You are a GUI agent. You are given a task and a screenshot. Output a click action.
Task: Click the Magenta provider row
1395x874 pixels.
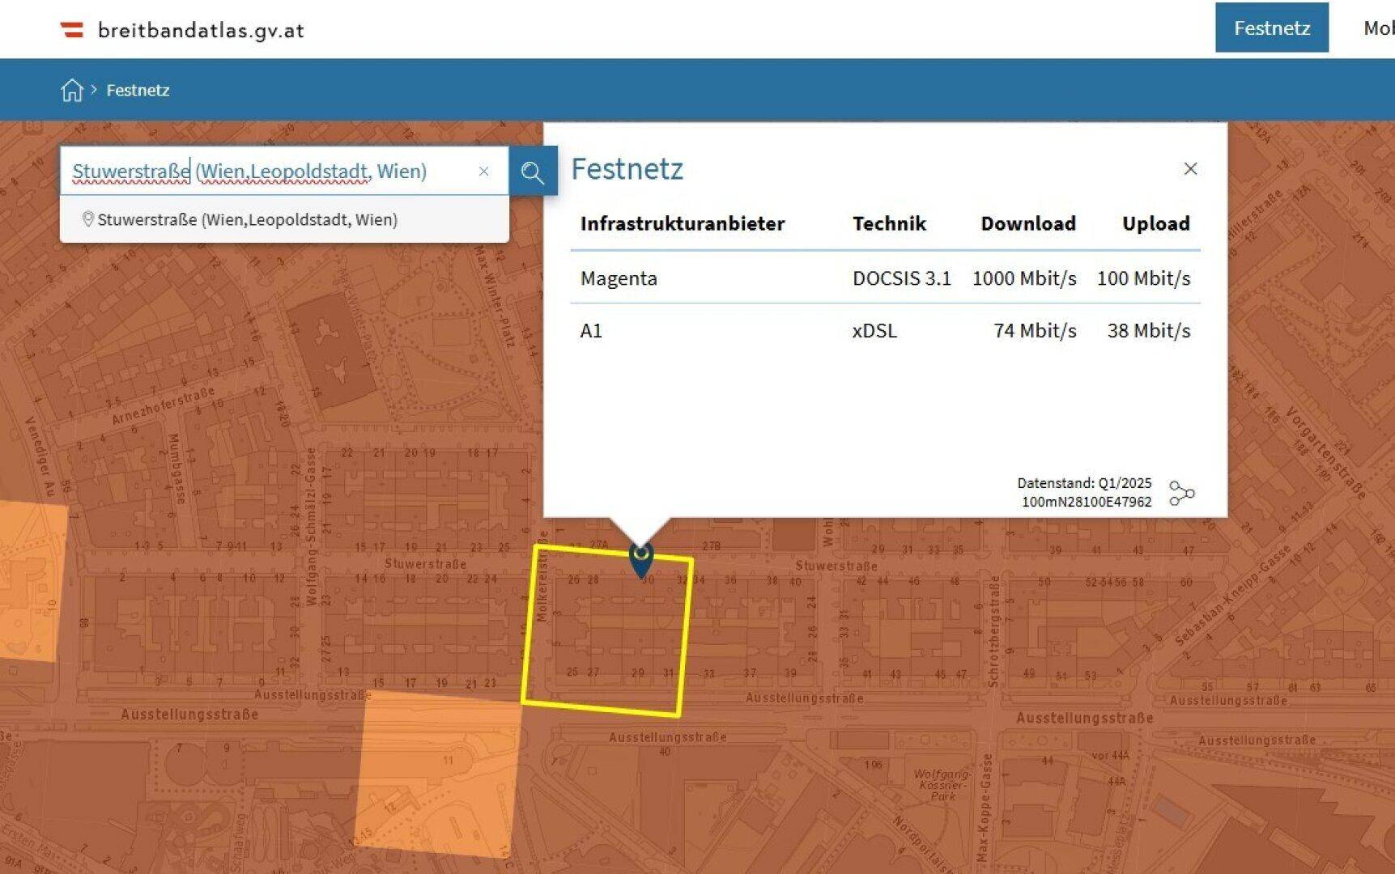[x=885, y=278]
